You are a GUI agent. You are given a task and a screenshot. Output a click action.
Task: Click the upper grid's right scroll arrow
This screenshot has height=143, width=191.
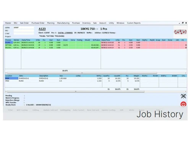pos(186,73)
